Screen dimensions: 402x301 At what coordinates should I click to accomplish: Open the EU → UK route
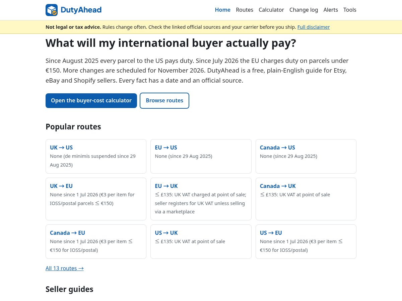166,186
